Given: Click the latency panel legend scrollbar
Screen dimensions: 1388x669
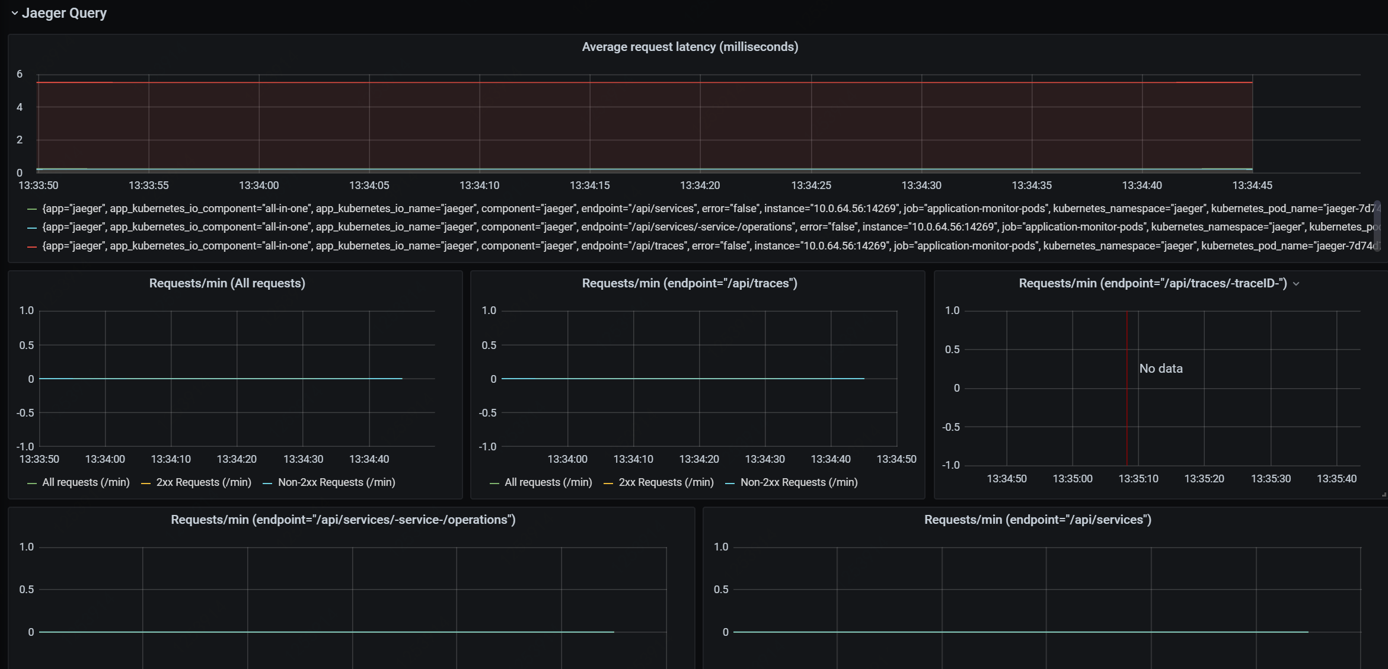Looking at the screenshot, I should point(1377,225).
